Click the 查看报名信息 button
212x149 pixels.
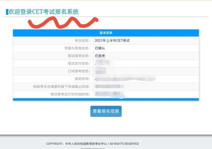pos(106,111)
